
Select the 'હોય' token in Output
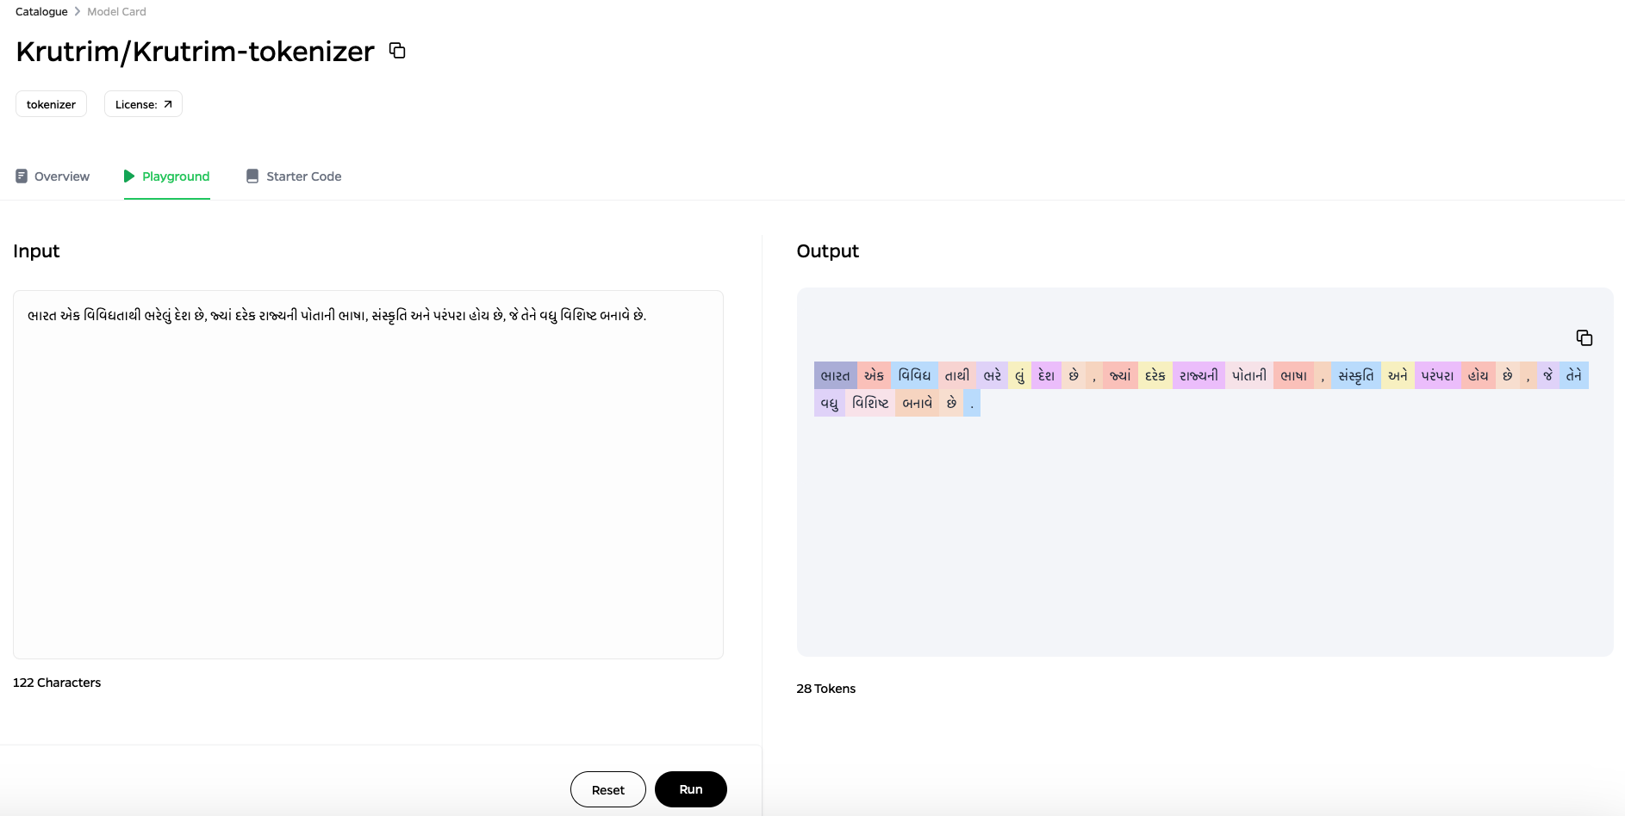pyautogui.click(x=1479, y=375)
